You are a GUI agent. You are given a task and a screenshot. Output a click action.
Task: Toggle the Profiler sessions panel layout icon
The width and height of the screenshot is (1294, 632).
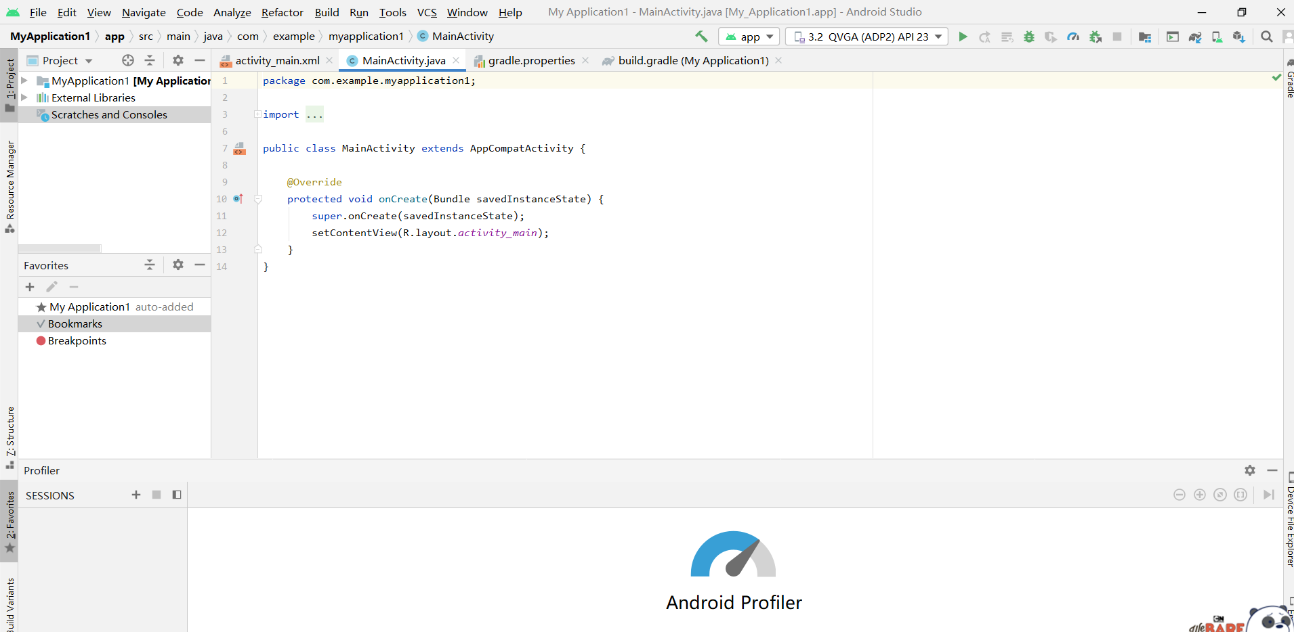pyautogui.click(x=177, y=495)
